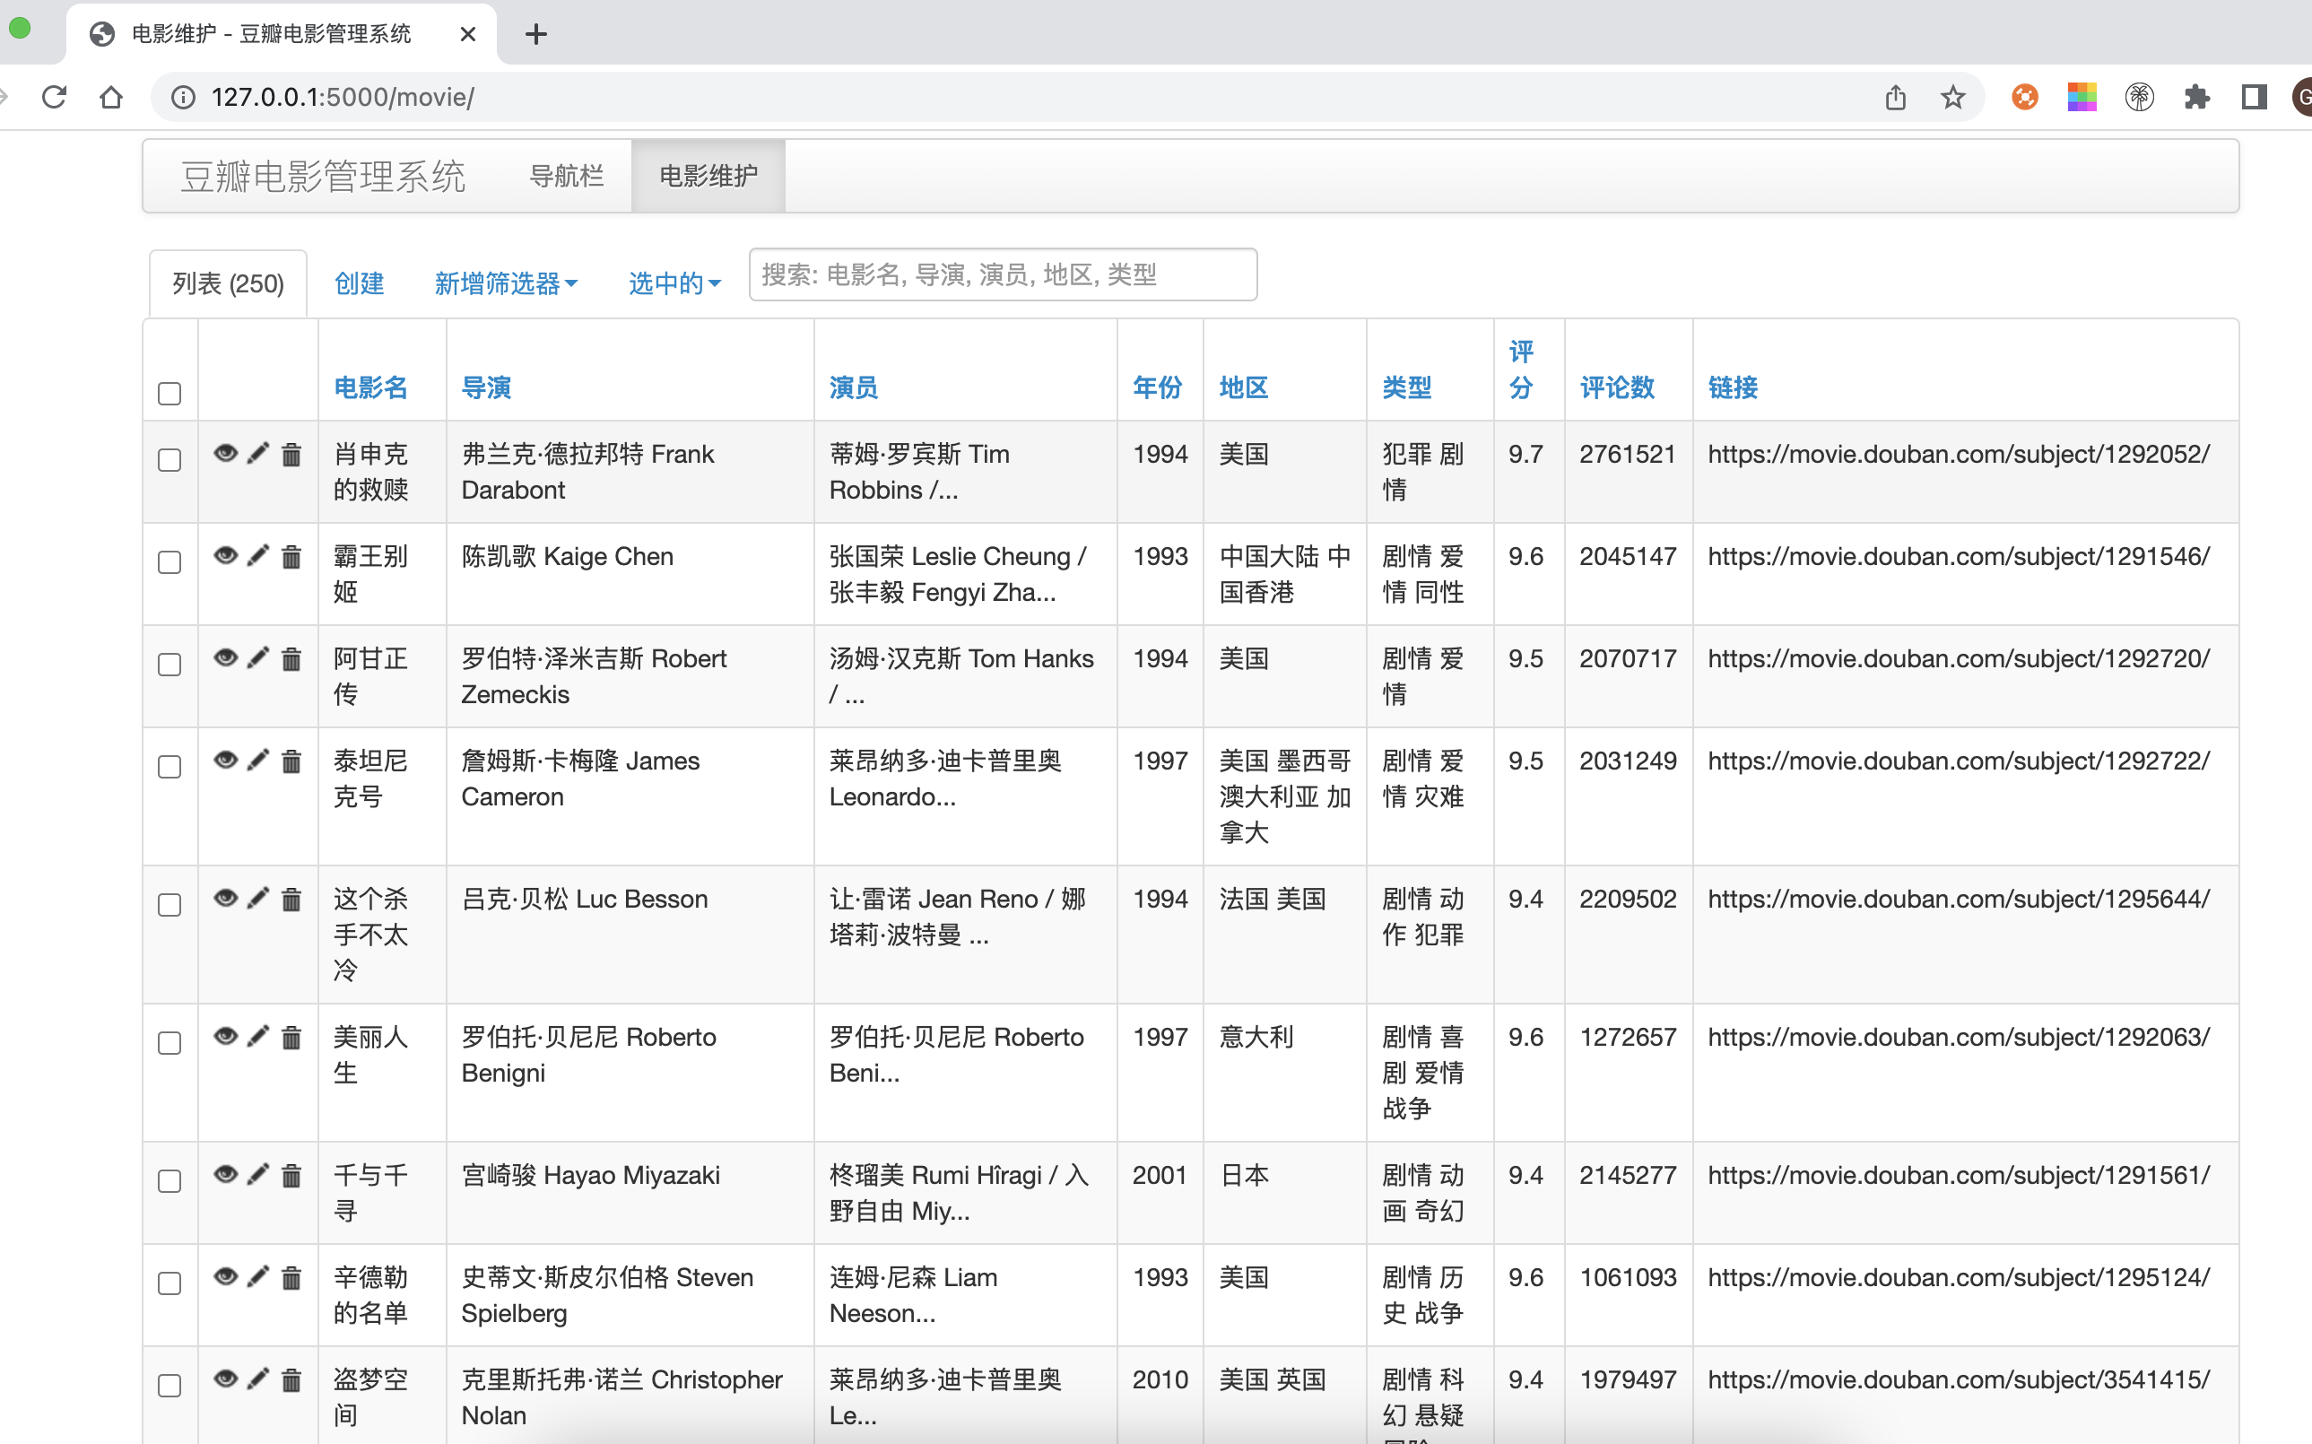Delete the 这个杀手不太冷 record
This screenshot has width=2312, height=1444.
click(x=291, y=900)
